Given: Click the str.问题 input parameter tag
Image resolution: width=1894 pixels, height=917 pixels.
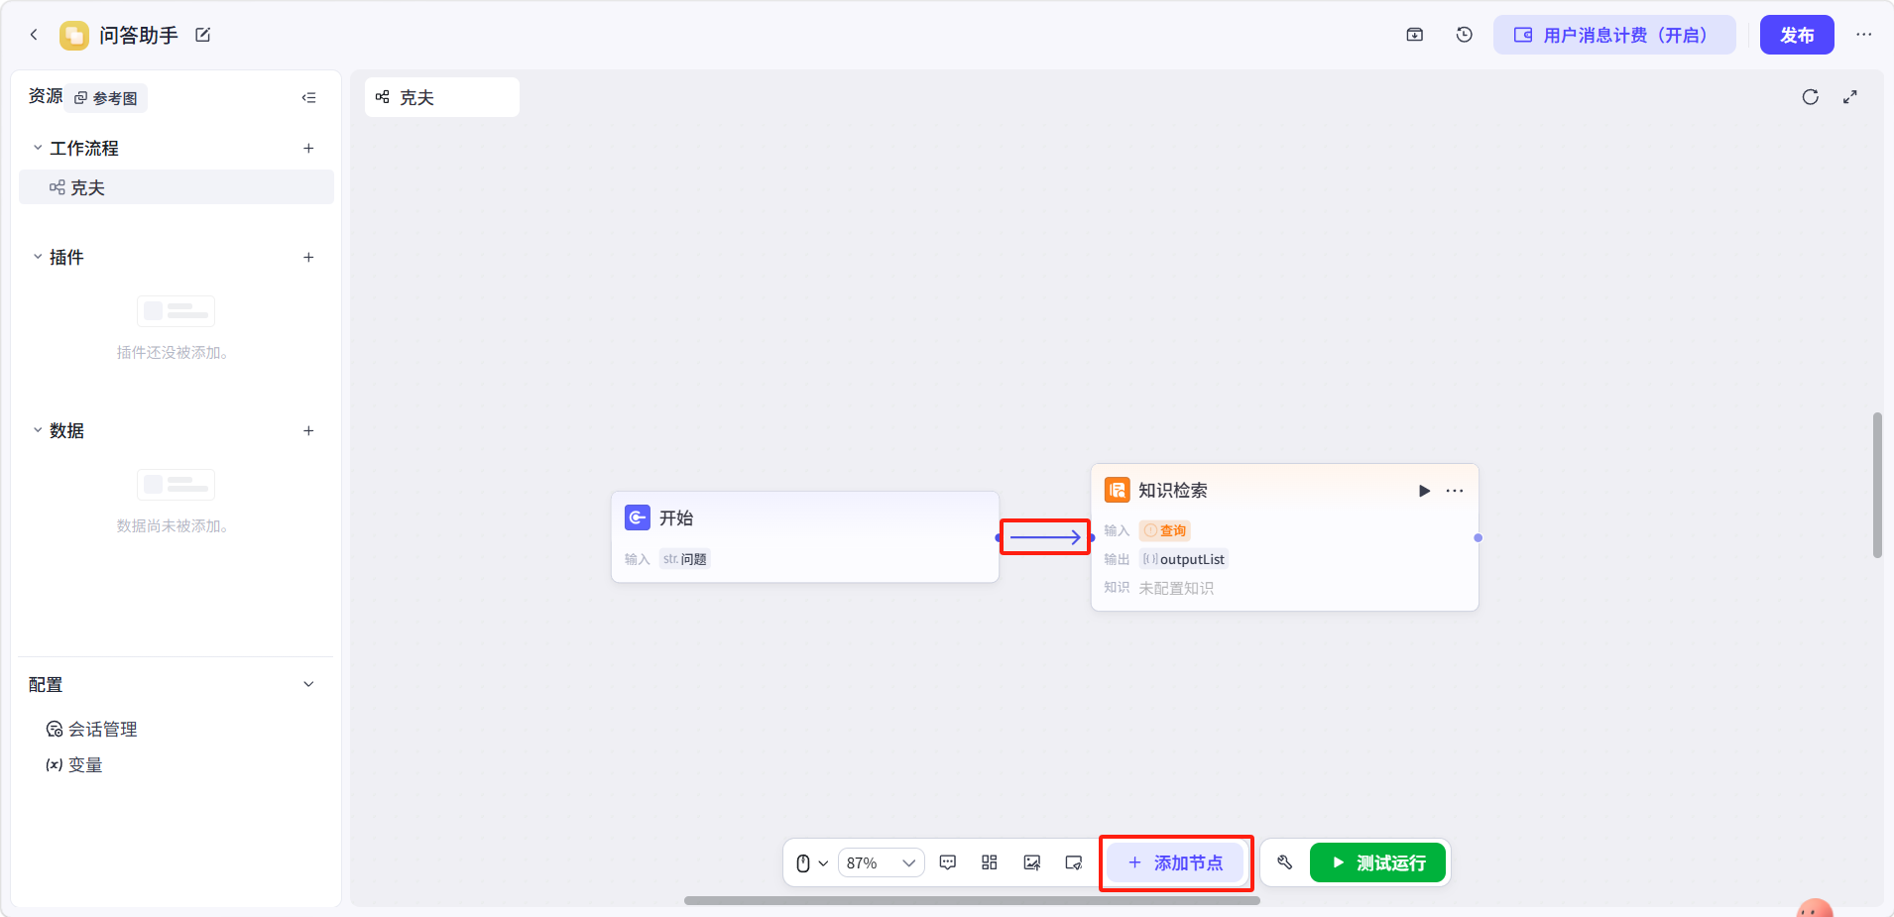Looking at the screenshot, I should (685, 559).
